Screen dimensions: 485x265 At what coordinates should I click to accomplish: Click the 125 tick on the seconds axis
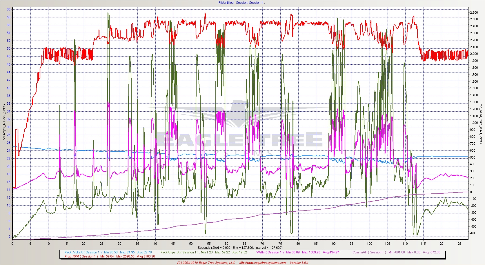pos(459,244)
